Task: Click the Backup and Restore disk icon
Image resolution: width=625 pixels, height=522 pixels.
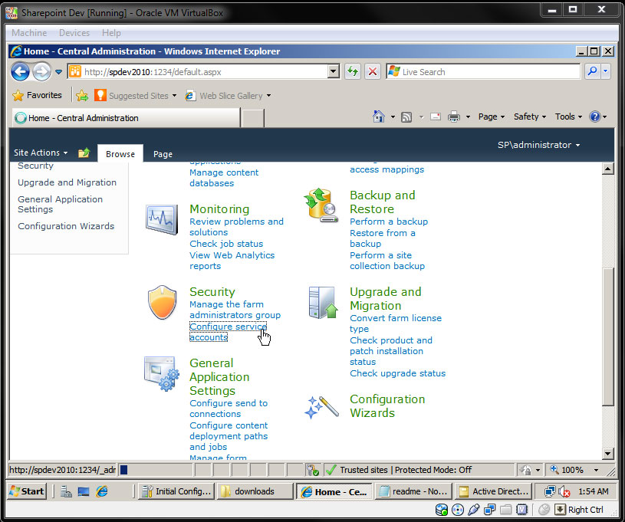Action: (x=321, y=205)
